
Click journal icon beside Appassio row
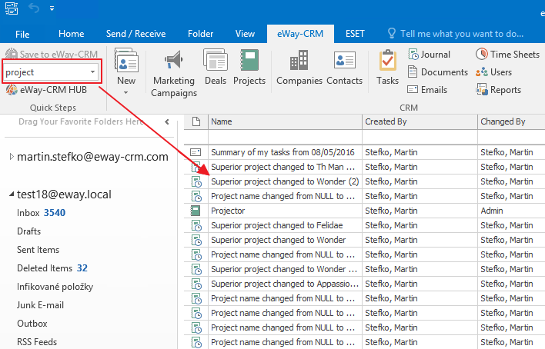[x=196, y=284]
